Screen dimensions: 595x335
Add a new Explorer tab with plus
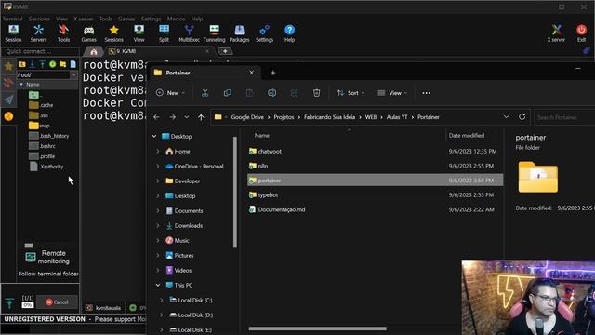click(272, 73)
